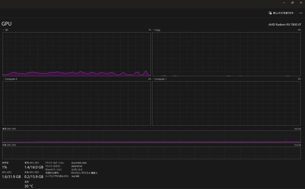Image resolution: width=305 pixels, height=189 pixels.
Task: Click the AMD Radeon RX 7800 XT label
Action: (x=285, y=25)
